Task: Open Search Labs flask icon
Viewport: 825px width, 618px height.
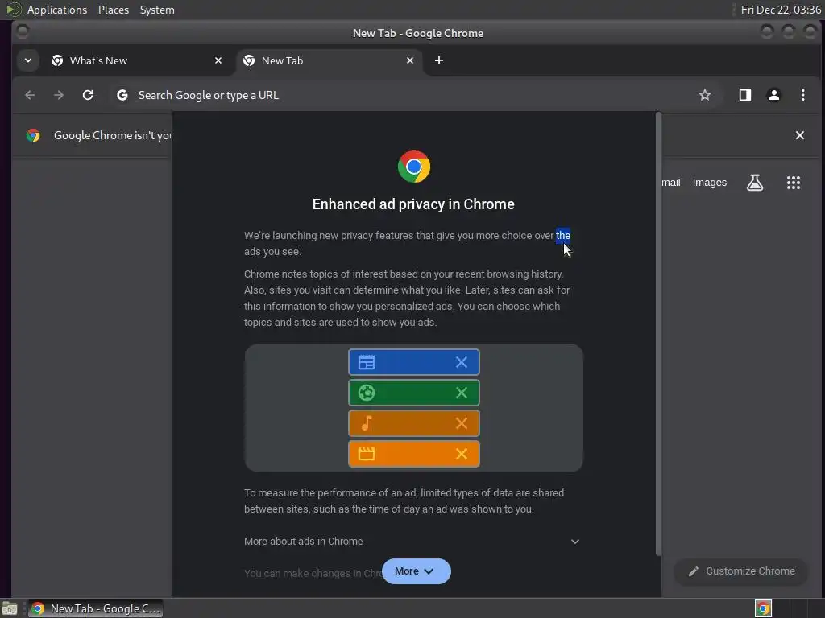Action: pyautogui.click(x=754, y=183)
